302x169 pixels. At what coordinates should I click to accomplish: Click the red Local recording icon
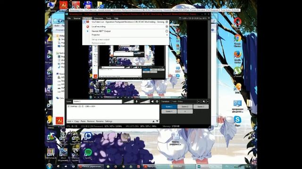[x=88, y=26]
